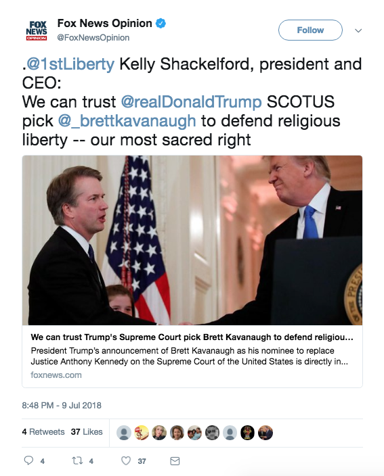This screenshot has height=476, width=384.
Task: Open the @FoxNewsOpinion handle
Action: (93, 38)
